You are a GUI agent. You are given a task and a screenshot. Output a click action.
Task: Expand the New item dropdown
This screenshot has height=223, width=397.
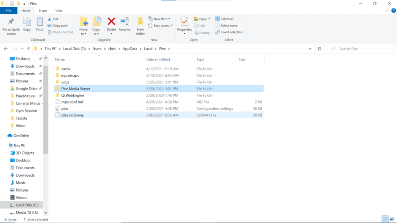159,19
